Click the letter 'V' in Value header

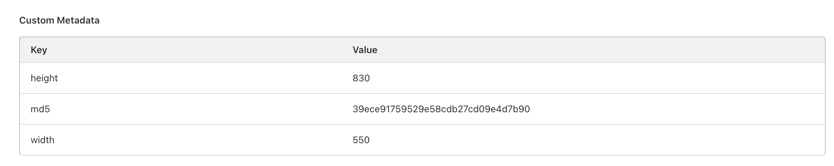[x=356, y=50]
